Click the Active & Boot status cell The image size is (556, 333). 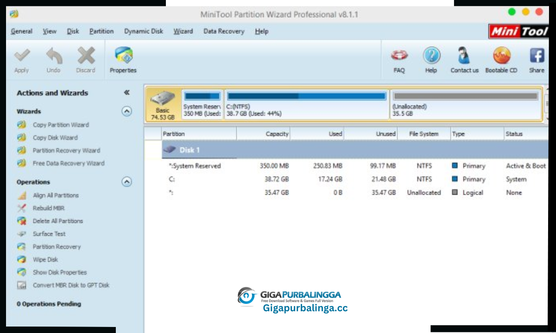[526, 166]
